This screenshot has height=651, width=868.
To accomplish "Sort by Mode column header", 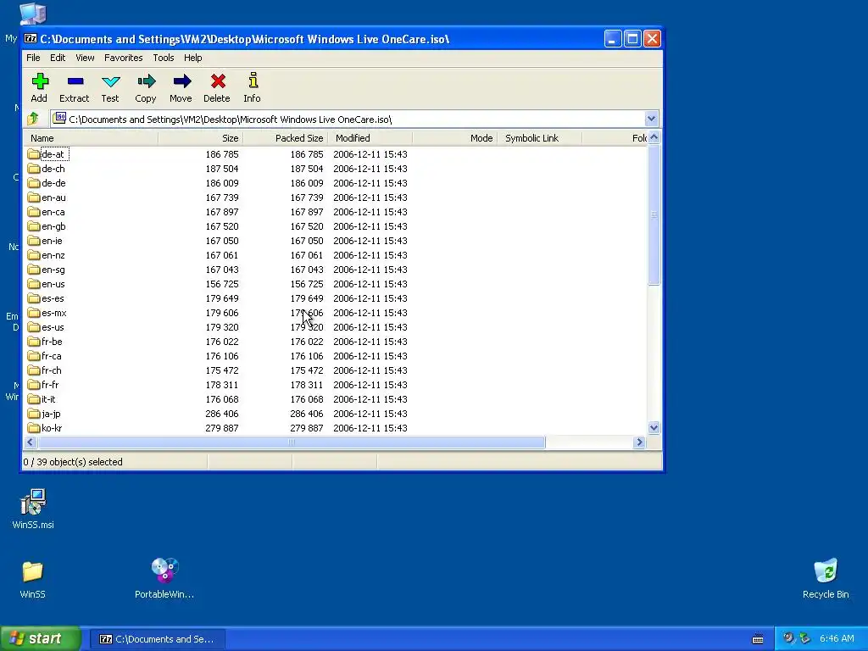I will tap(454, 138).
